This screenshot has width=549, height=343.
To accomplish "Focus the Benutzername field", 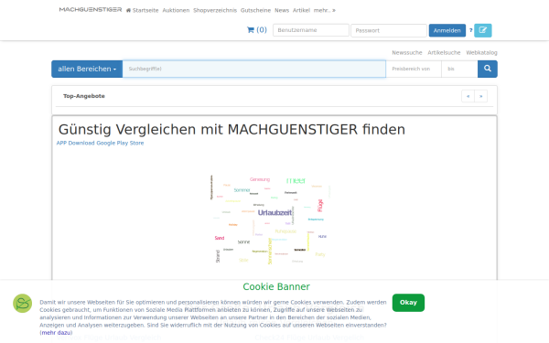I will [311, 30].
